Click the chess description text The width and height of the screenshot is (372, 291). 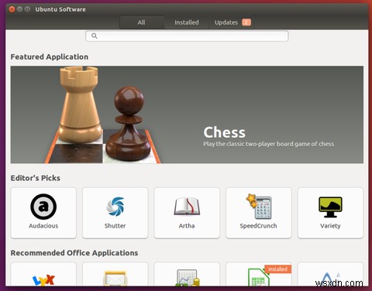tap(268, 144)
